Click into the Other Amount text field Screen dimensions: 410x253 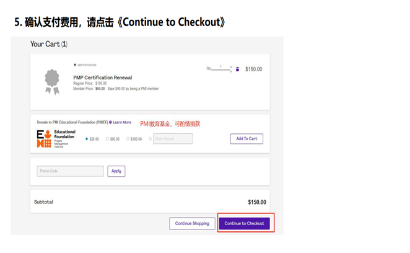(173, 139)
